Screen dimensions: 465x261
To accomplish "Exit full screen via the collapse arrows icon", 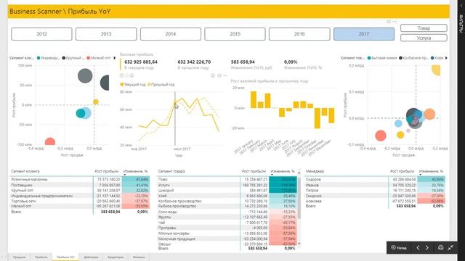I will click(x=450, y=247).
